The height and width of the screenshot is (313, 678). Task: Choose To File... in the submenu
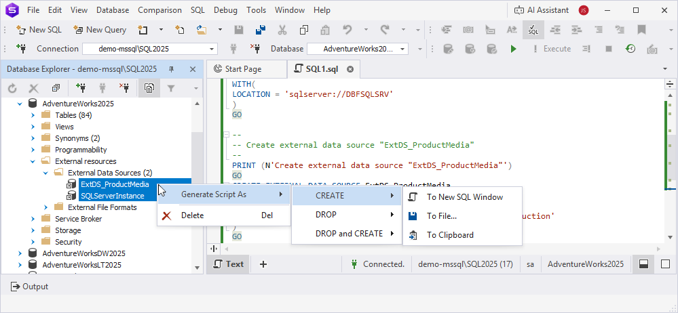462,216
